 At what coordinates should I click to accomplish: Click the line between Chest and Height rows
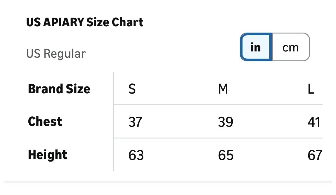pos(218,138)
